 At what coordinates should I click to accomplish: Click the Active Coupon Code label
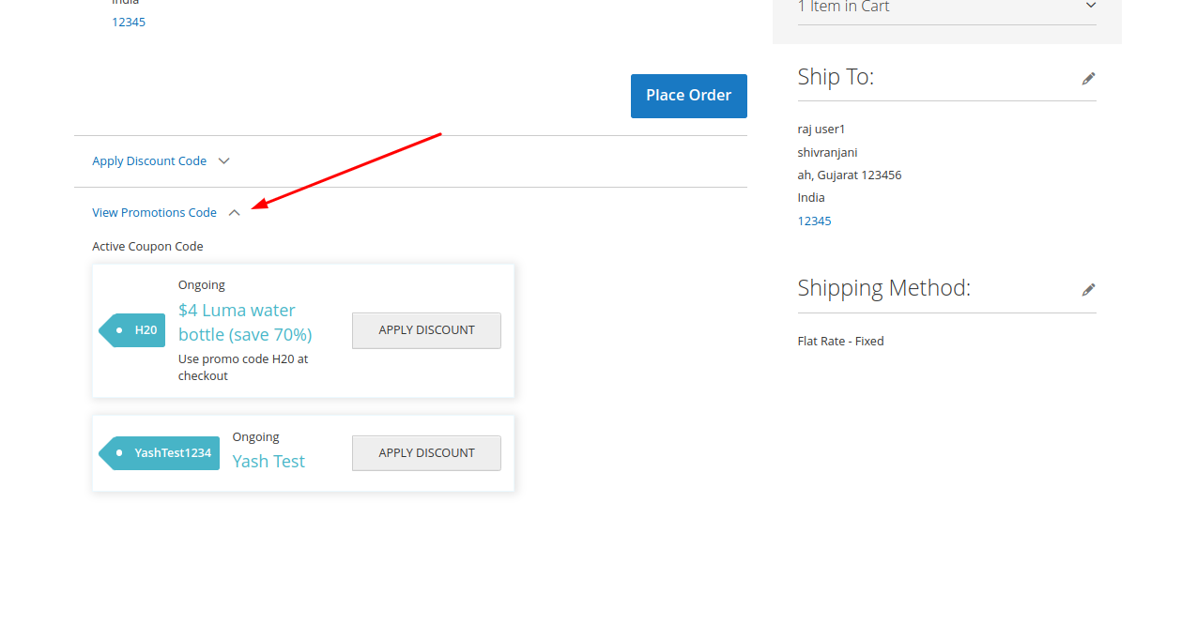[147, 247]
